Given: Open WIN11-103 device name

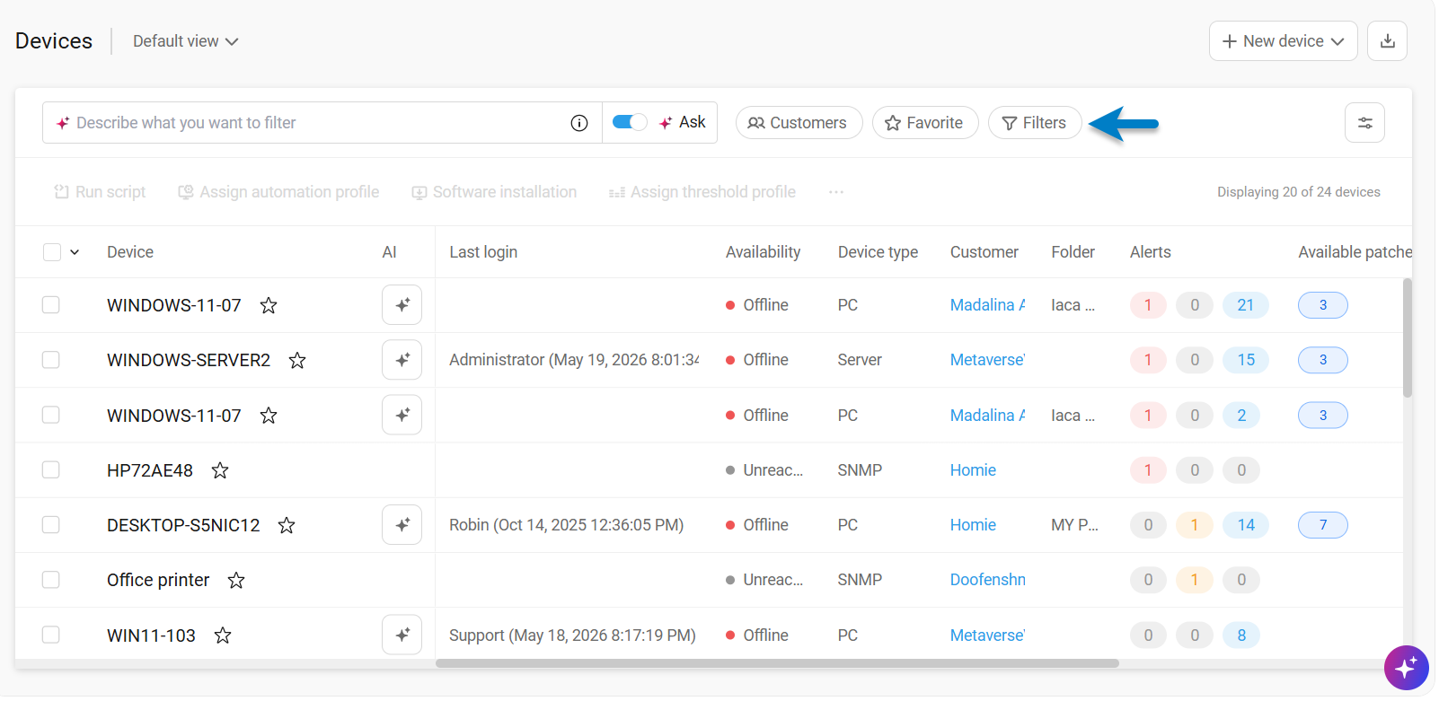Looking at the screenshot, I should click(x=151, y=635).
